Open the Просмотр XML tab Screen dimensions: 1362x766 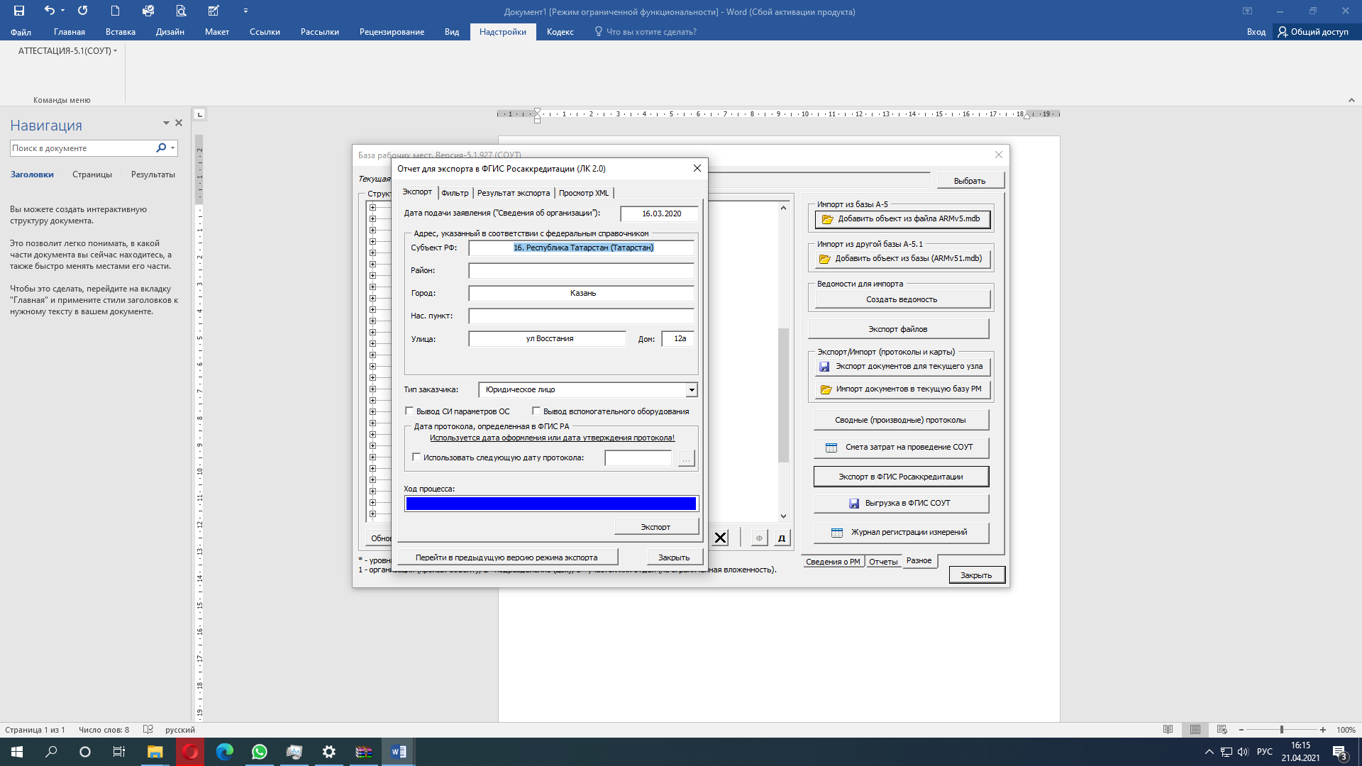click(x=584, y=193)
